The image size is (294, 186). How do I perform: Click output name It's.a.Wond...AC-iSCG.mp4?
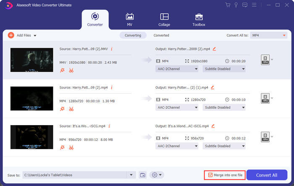tap(188, 126)
